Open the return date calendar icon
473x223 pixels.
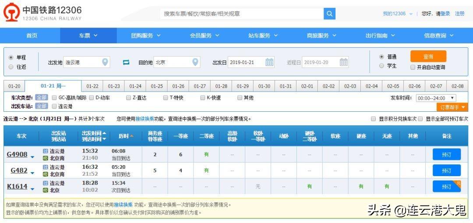point(344,62)
